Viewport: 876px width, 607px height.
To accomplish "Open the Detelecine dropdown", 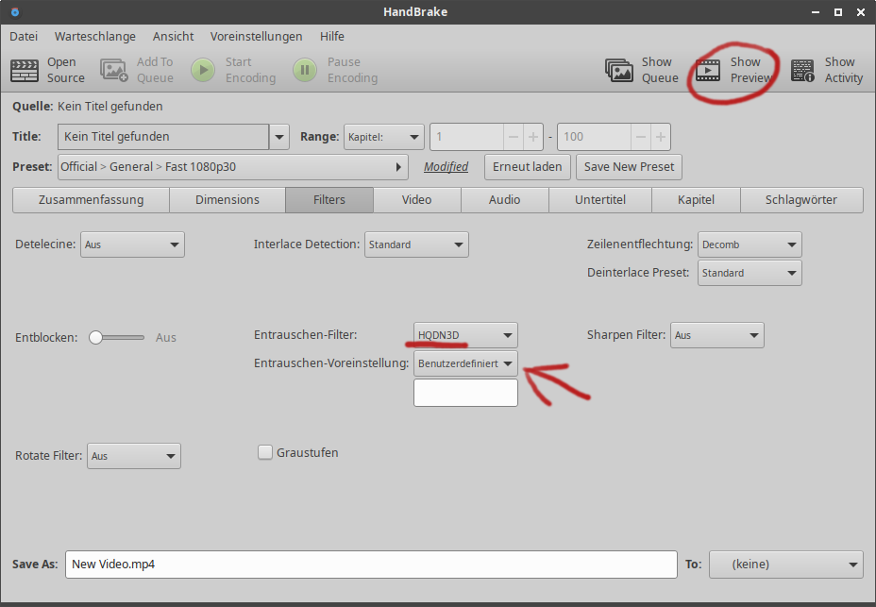I will 132,244.
